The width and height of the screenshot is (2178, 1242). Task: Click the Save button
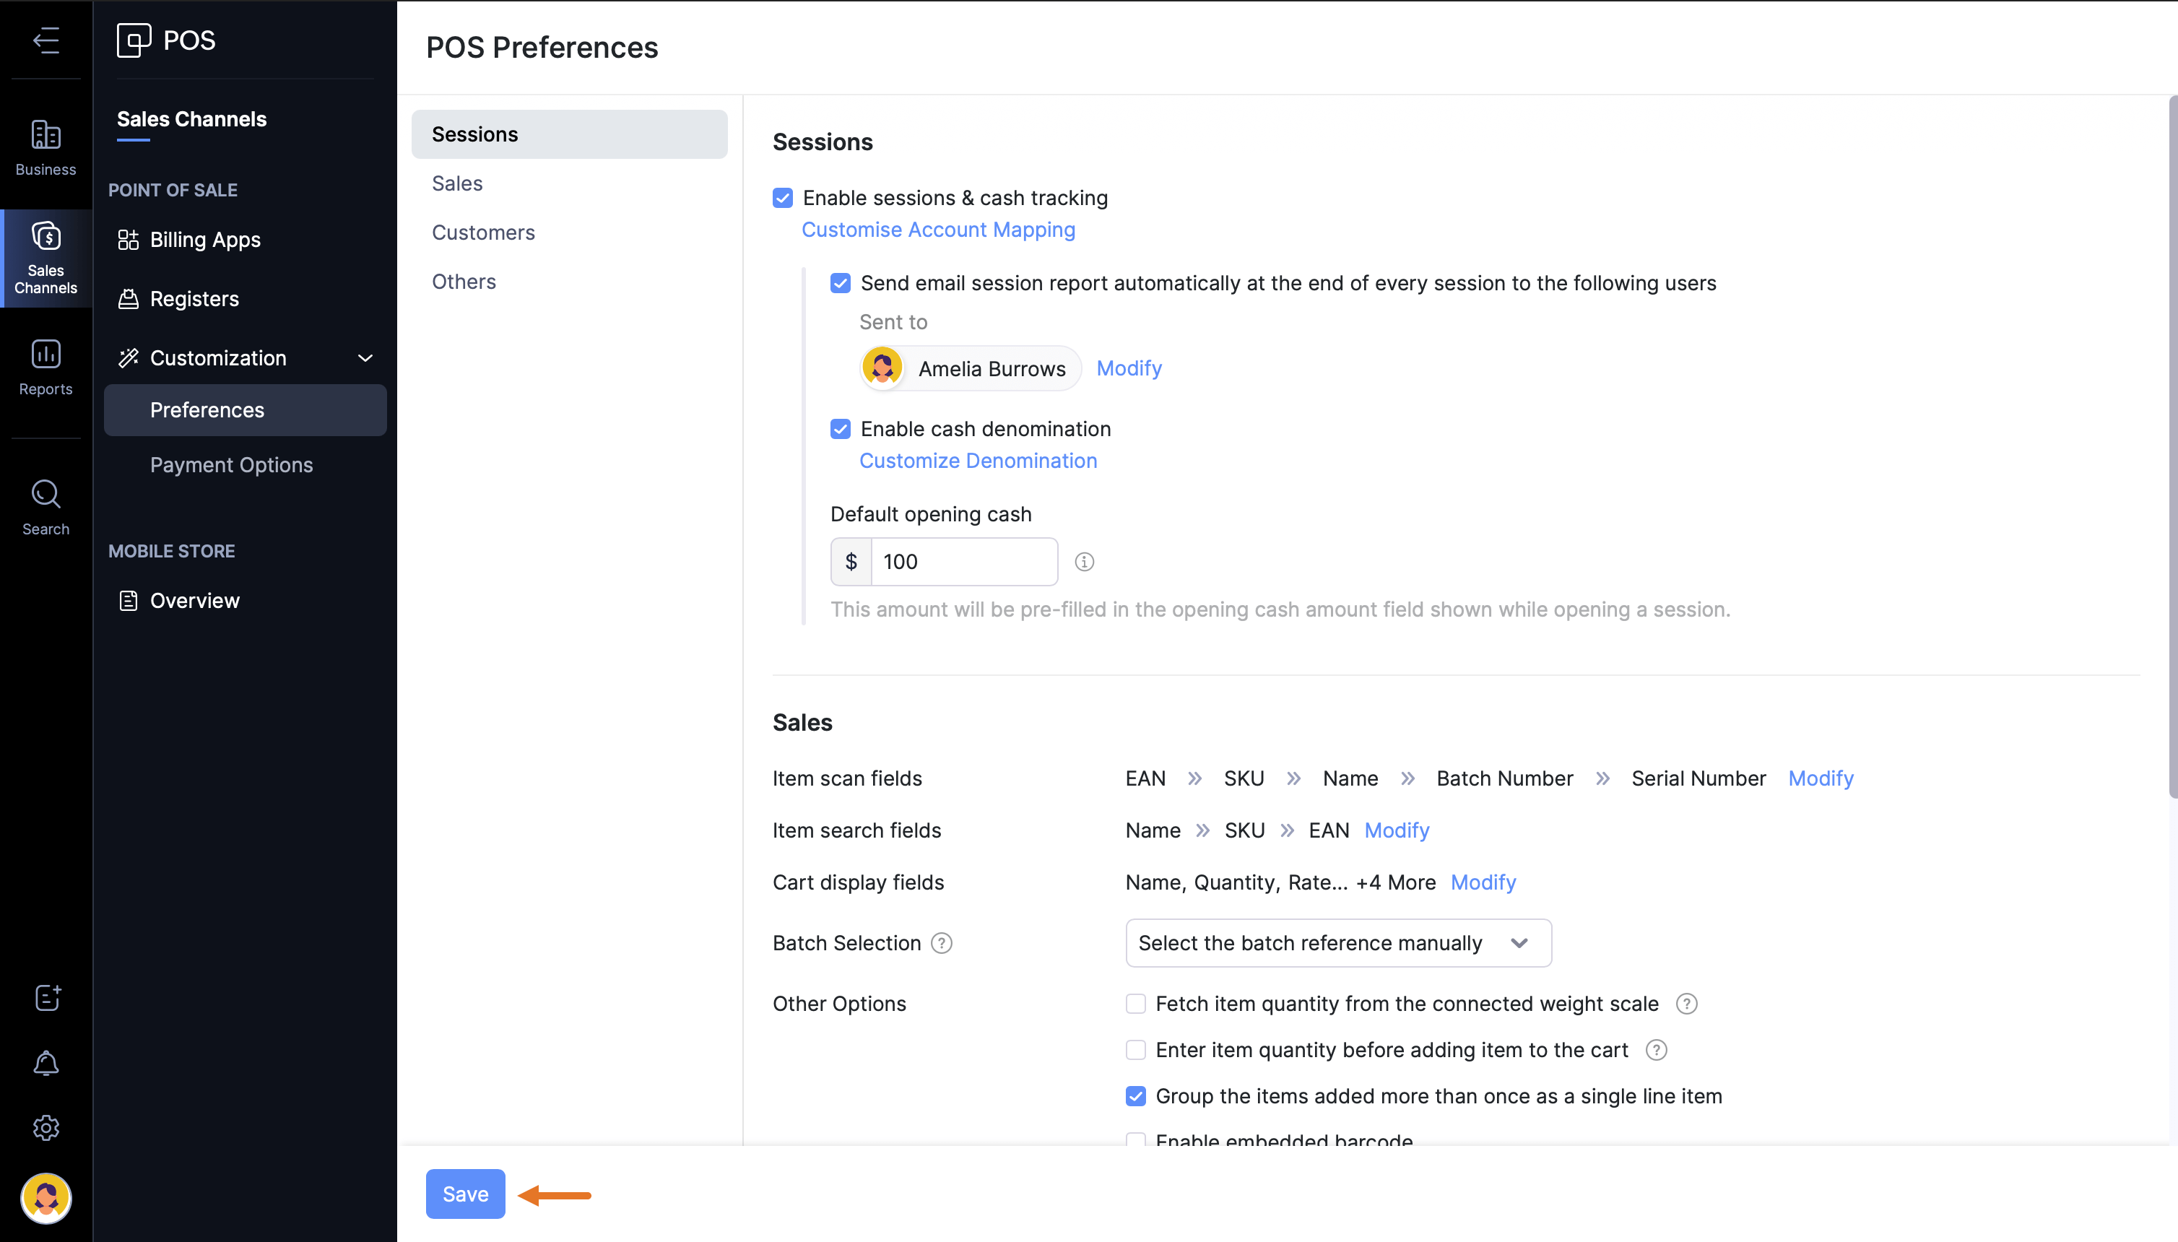pyautogui.click(x=465, y=1194)
